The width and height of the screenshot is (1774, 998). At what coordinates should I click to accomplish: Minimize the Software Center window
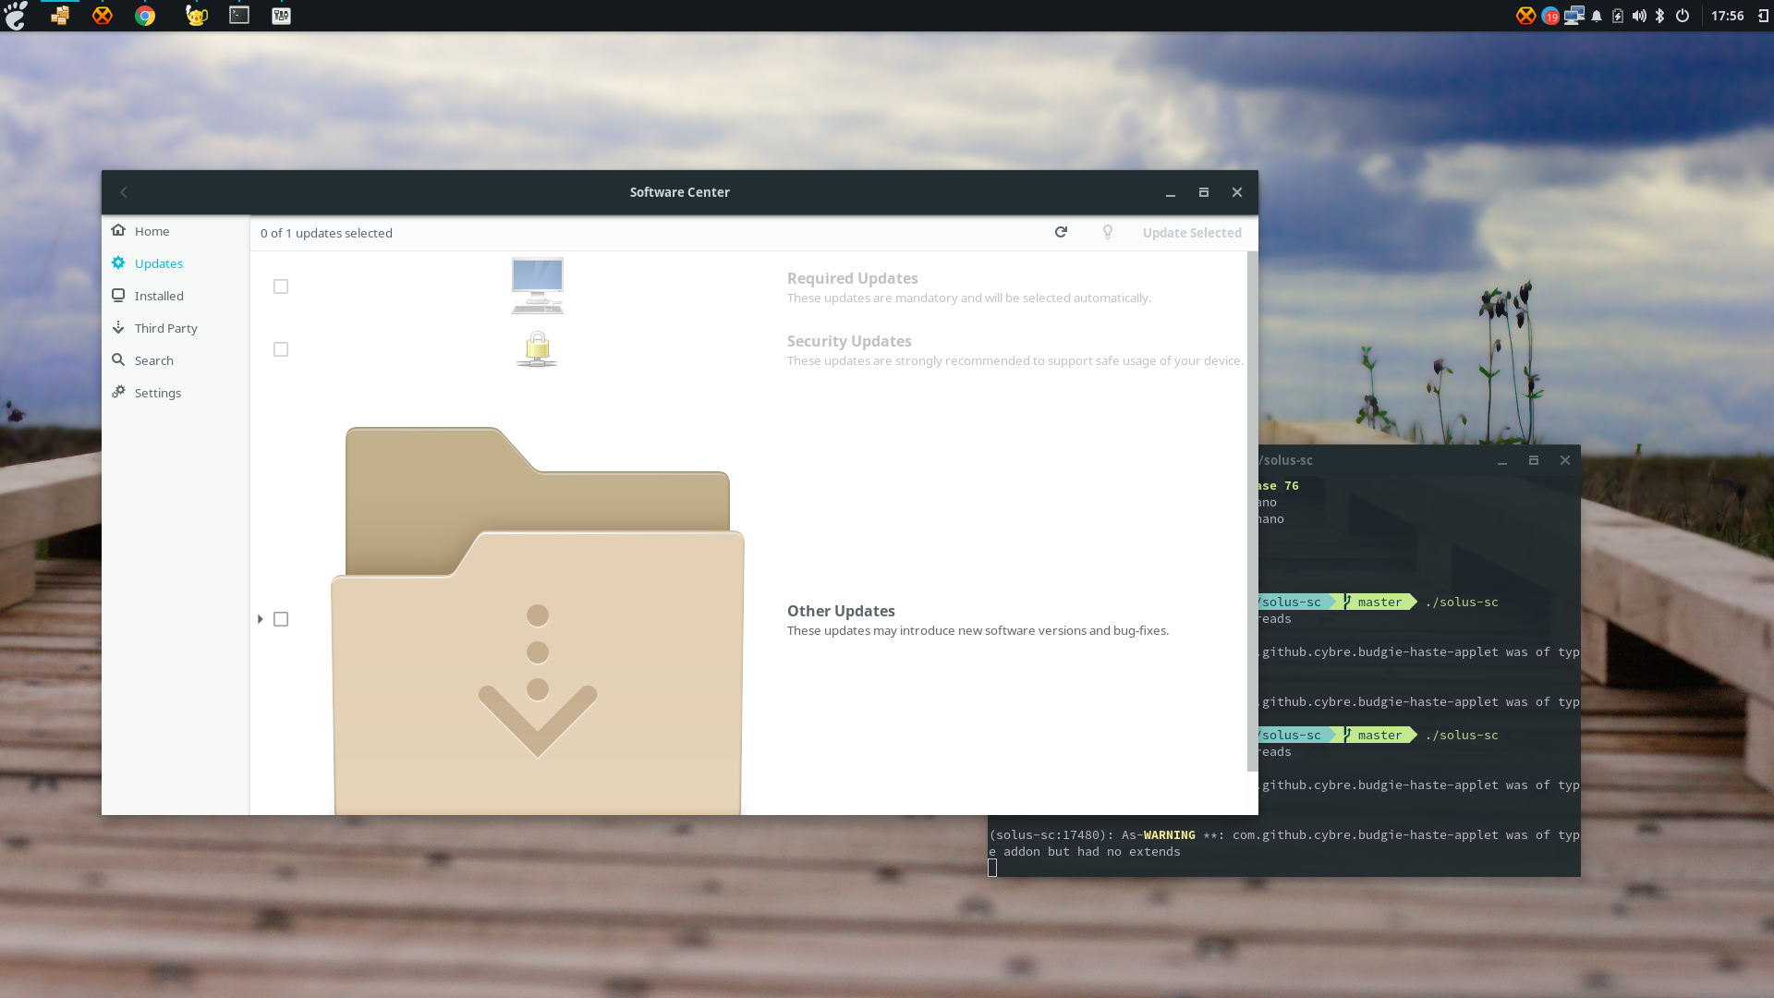click(1171, 192)
